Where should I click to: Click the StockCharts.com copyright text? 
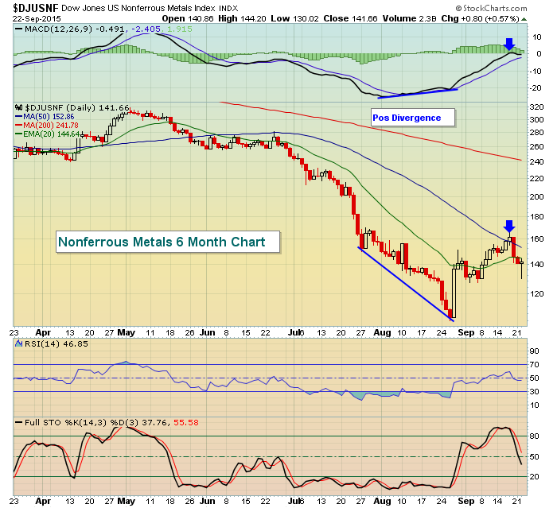coord(491,8)
